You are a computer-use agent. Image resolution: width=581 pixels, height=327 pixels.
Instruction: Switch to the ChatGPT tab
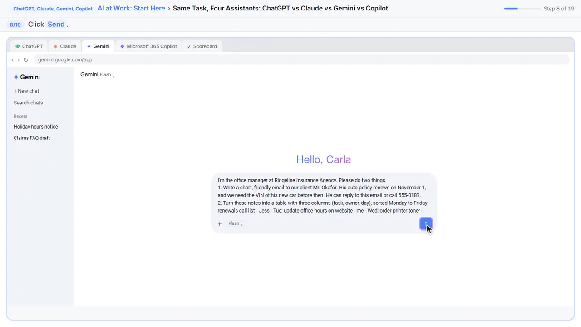pos(29,46)
